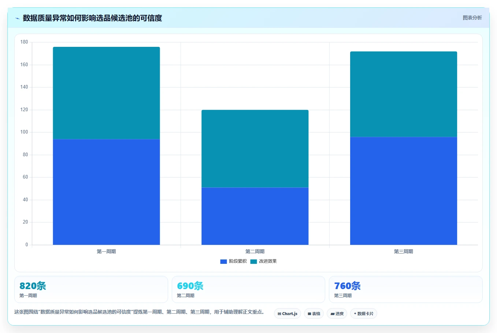The image size is (497, 333).
Task: Click the lightning icon beside the chart title
Action: [x=17, y=18]
